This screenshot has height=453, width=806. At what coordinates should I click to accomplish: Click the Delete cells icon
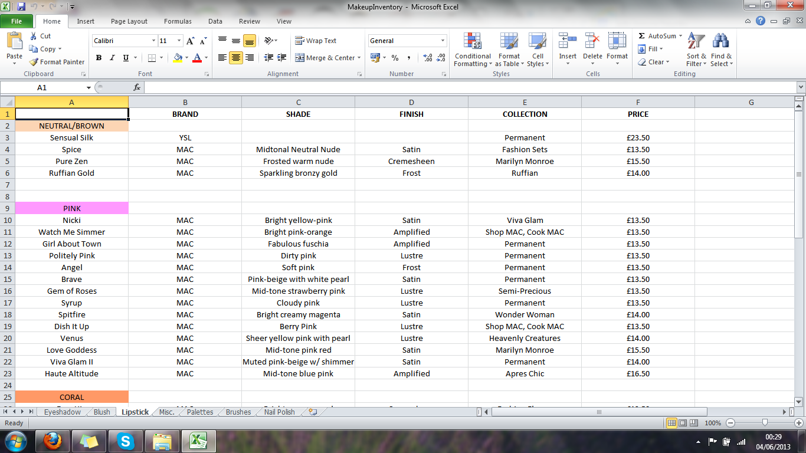(592, 41)
